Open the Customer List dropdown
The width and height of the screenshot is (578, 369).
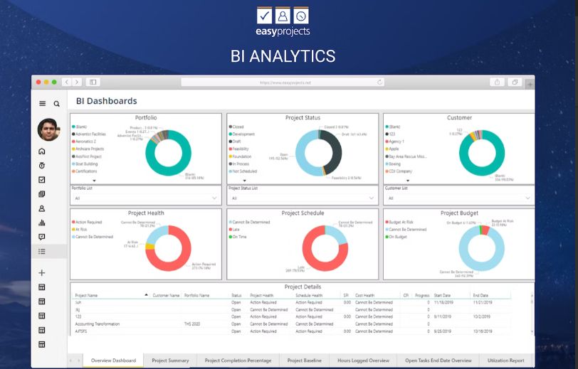click(x=459, y=198)
